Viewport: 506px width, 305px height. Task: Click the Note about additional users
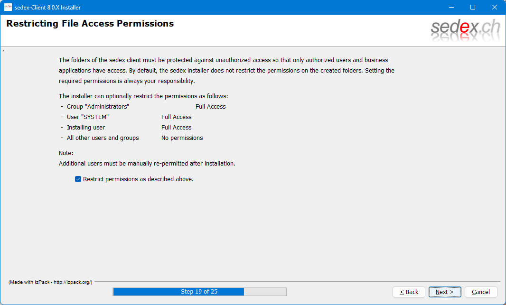(147, 164)
